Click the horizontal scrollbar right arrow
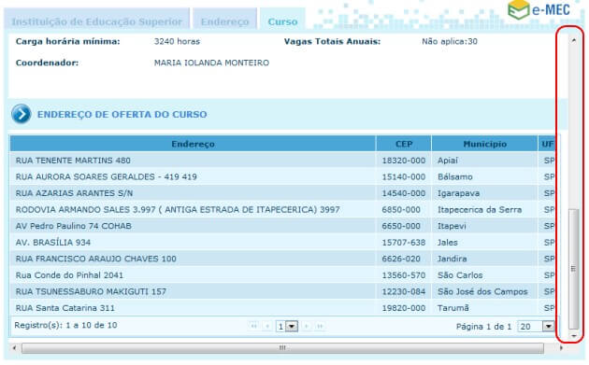The height and width of the screenshot is (365, 589). tap(561, 348)
